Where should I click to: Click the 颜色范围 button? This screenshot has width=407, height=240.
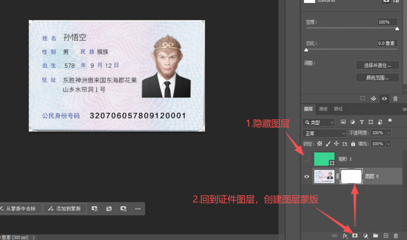[x=378, y=77]
